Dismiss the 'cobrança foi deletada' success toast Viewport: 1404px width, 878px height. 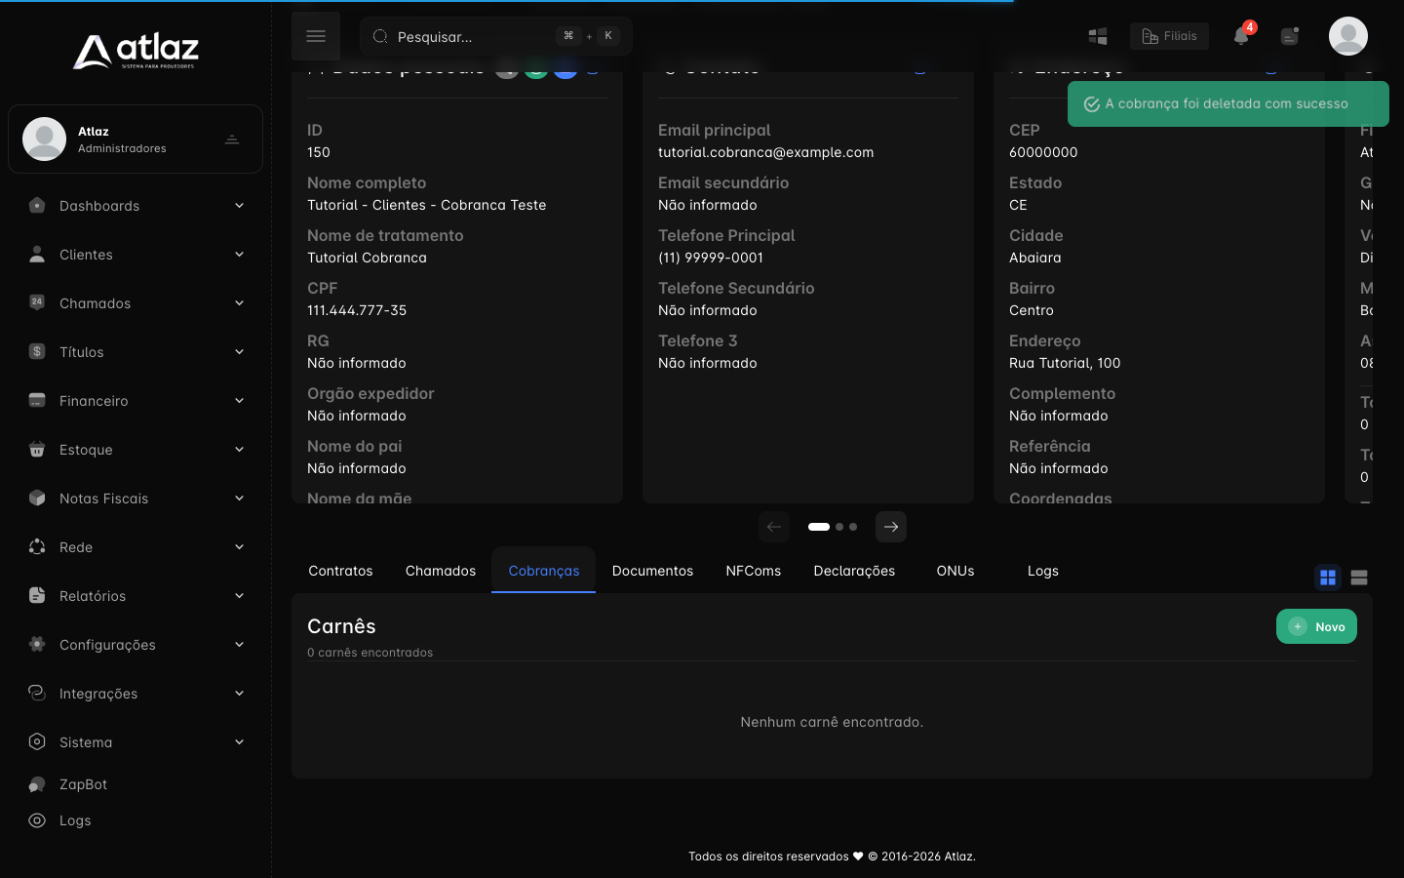click(x=1228, y=103)
